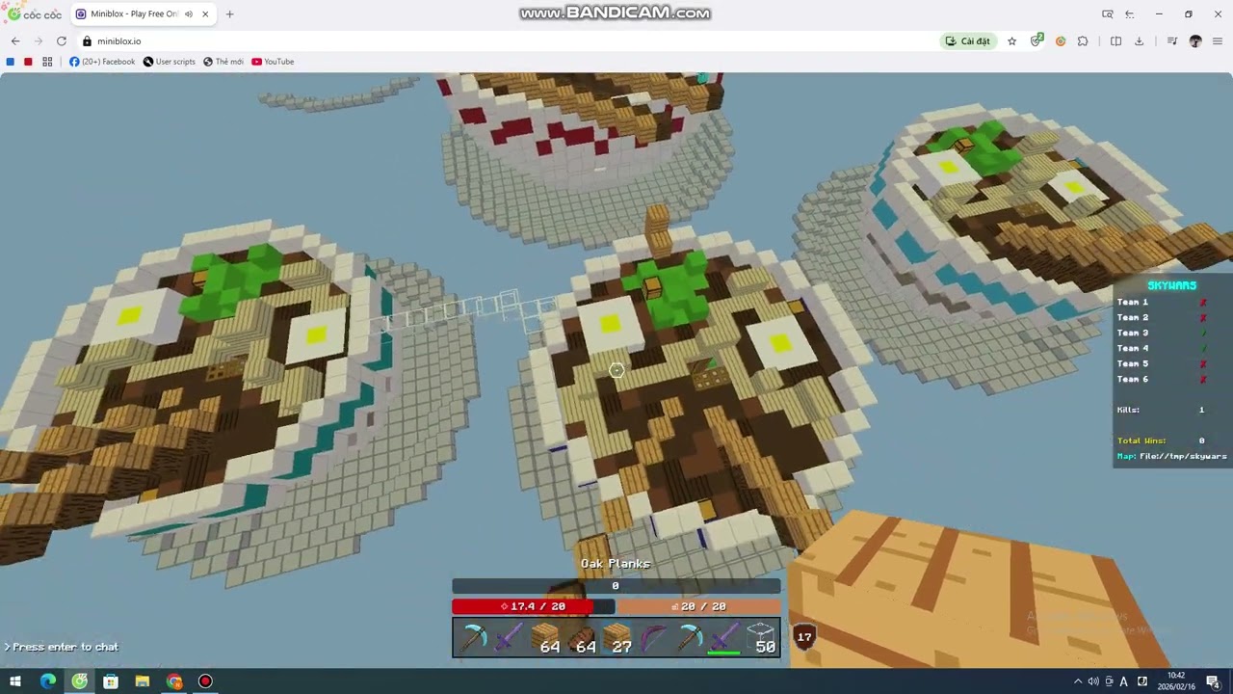Image resolution: width=1233 pixels, height=694 pixels.
Task: Select the dark wood log stack of 64
Action: 580,638
